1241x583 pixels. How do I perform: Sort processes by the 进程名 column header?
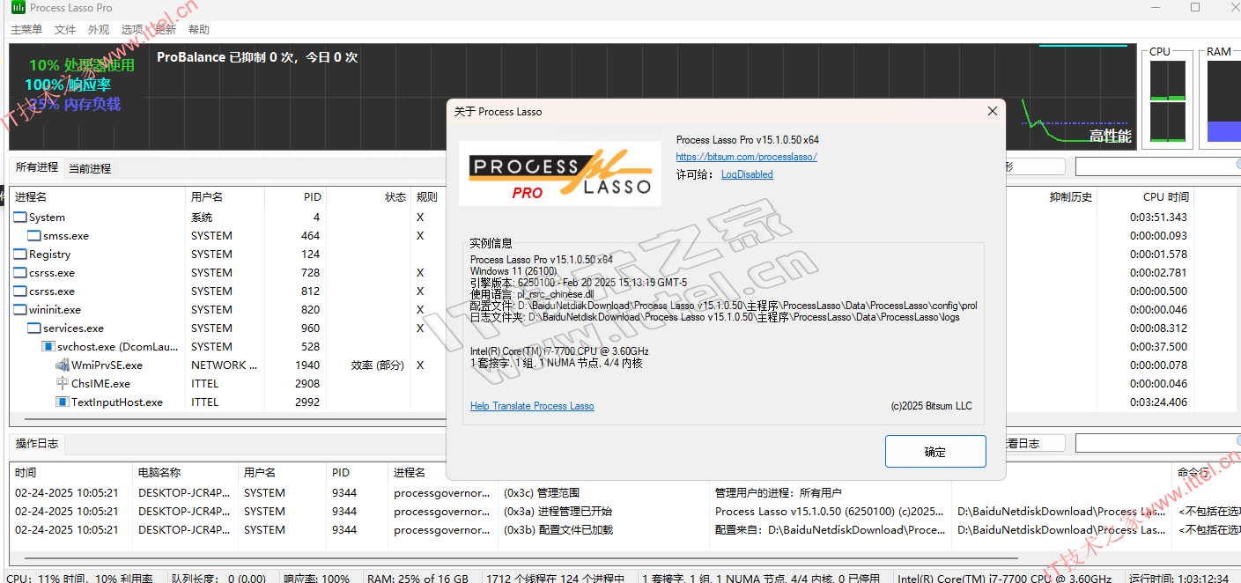pyautogui.click(x=98, y=197)
